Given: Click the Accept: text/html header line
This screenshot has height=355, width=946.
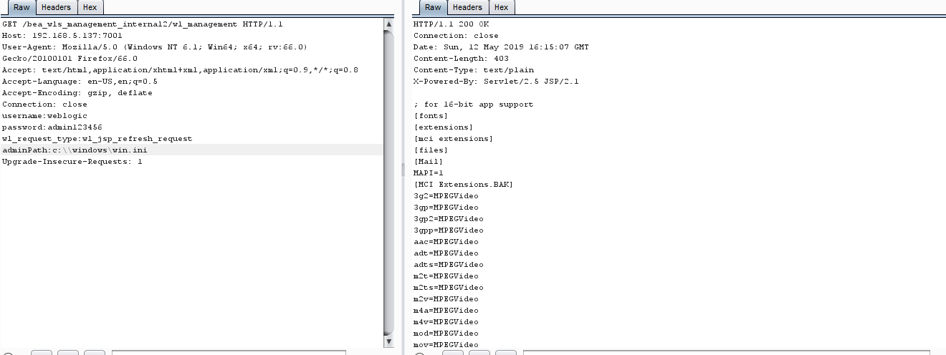Looking at the screenshot, I should [x=180, y=69].
